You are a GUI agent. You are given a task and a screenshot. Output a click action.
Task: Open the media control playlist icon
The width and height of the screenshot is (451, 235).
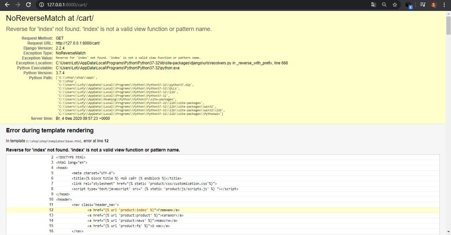422,5
